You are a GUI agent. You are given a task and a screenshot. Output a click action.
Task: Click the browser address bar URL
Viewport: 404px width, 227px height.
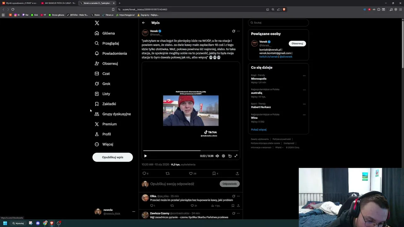click(145, 9)
